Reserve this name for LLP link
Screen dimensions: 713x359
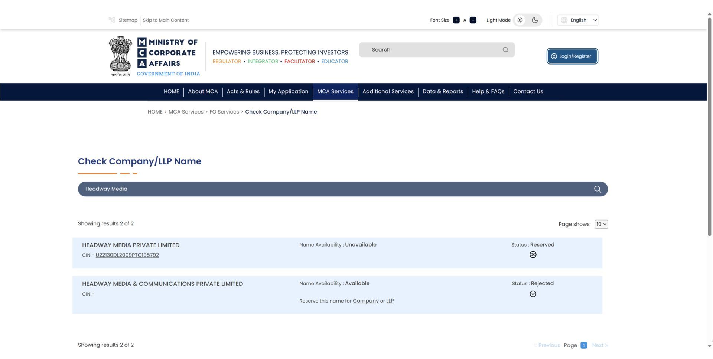point(390,301)
